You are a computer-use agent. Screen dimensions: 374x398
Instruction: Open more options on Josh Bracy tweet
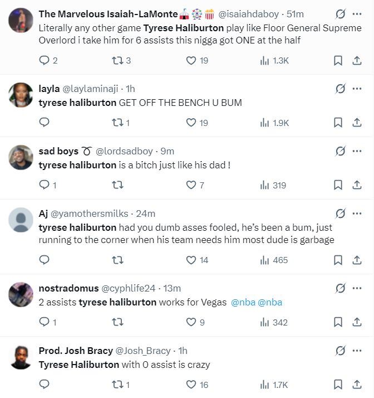(357, 351)
